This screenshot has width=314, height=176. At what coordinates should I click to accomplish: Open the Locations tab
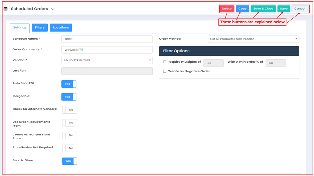point(61,28)
